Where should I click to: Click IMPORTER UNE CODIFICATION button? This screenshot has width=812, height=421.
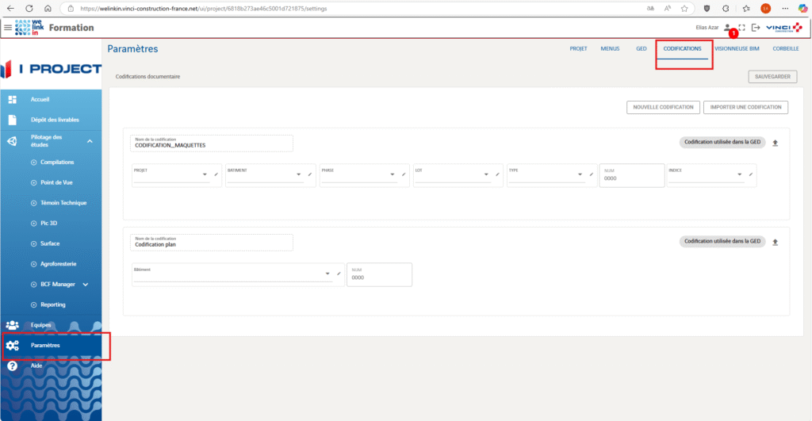pyautogui.click(x=745, y=107)
